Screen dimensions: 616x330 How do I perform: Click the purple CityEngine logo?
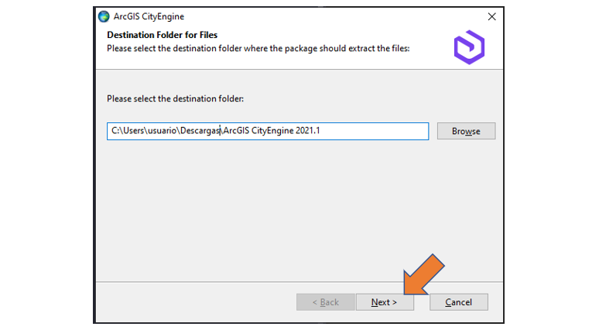coord(469,47)
